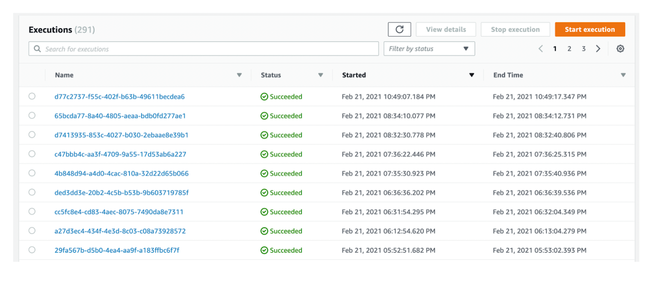
Task: Click the Started column header label
Action: [354, 75]
